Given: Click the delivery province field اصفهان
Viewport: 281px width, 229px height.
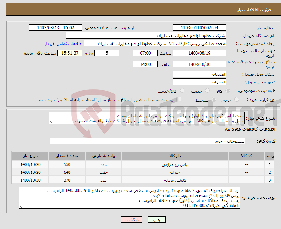Looking at the screenshot, I should click(199, 74).
